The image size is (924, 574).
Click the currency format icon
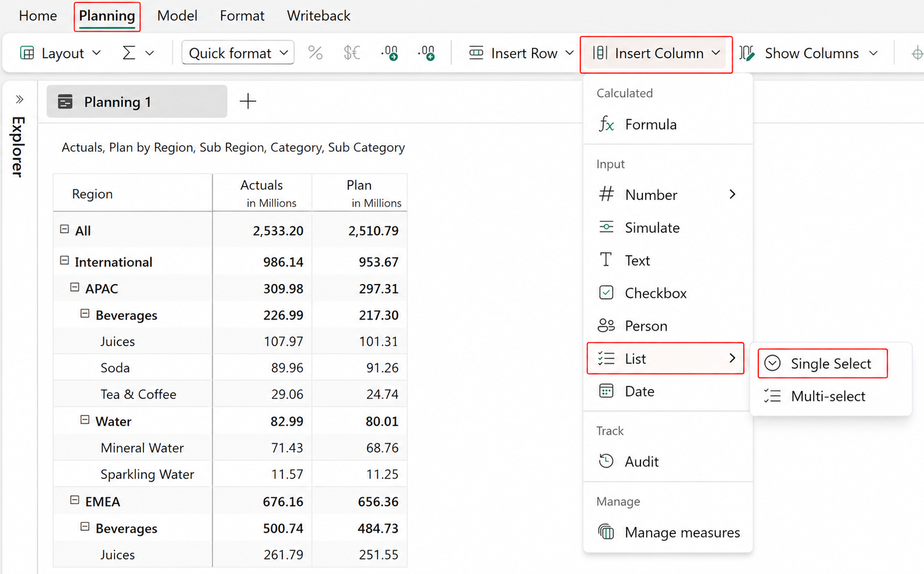pos(352,53)
